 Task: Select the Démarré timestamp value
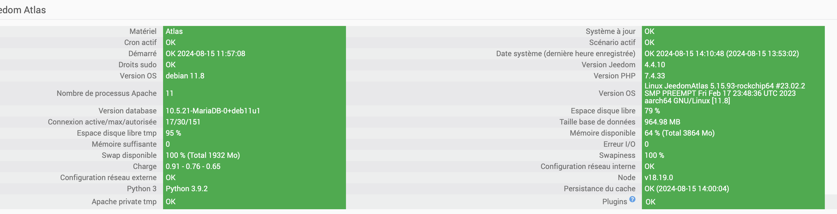coord(205,54)
